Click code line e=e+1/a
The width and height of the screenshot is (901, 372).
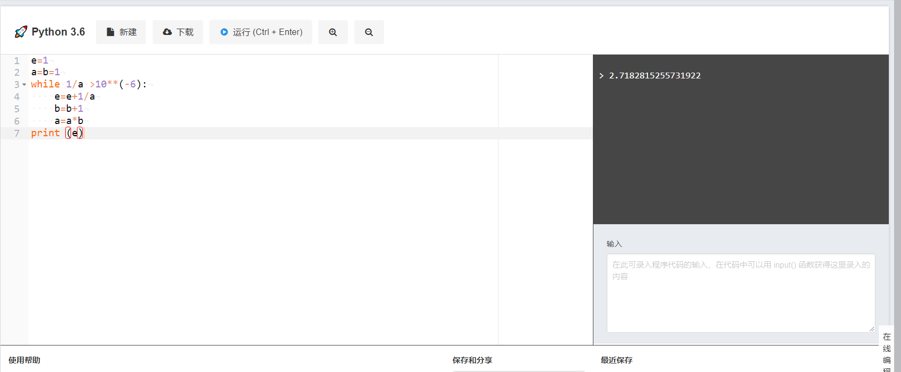pos(75,96)
